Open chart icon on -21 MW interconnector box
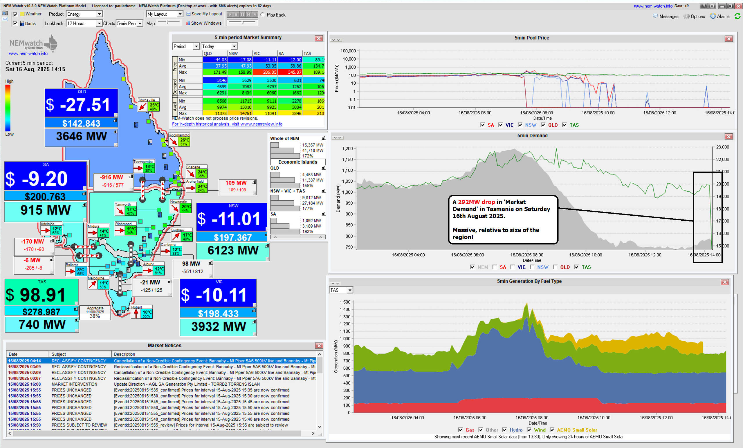Image resolution: width=743 pixels, height=448 pixels. click(170, 281)
